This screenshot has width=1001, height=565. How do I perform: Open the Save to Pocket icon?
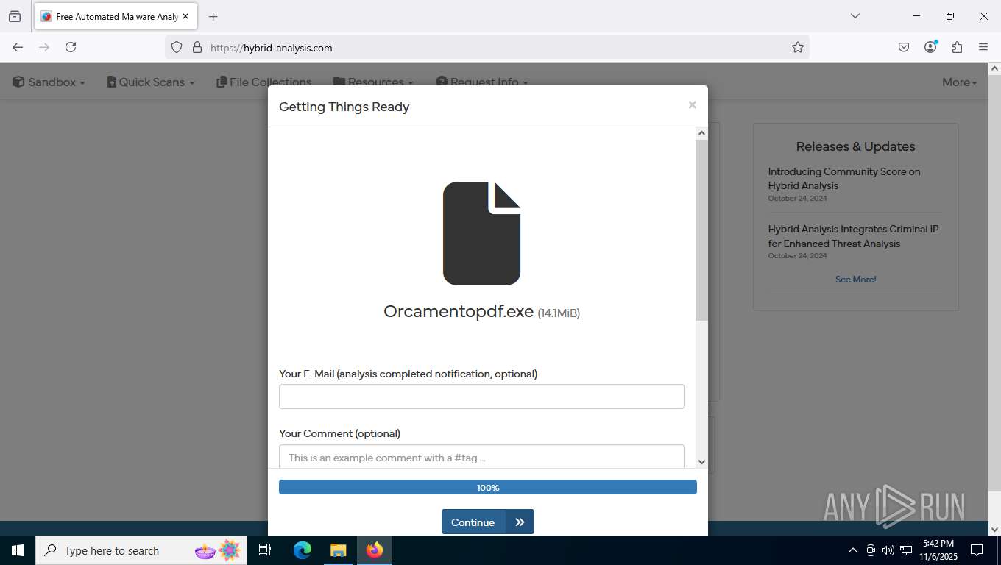(904, 47)
